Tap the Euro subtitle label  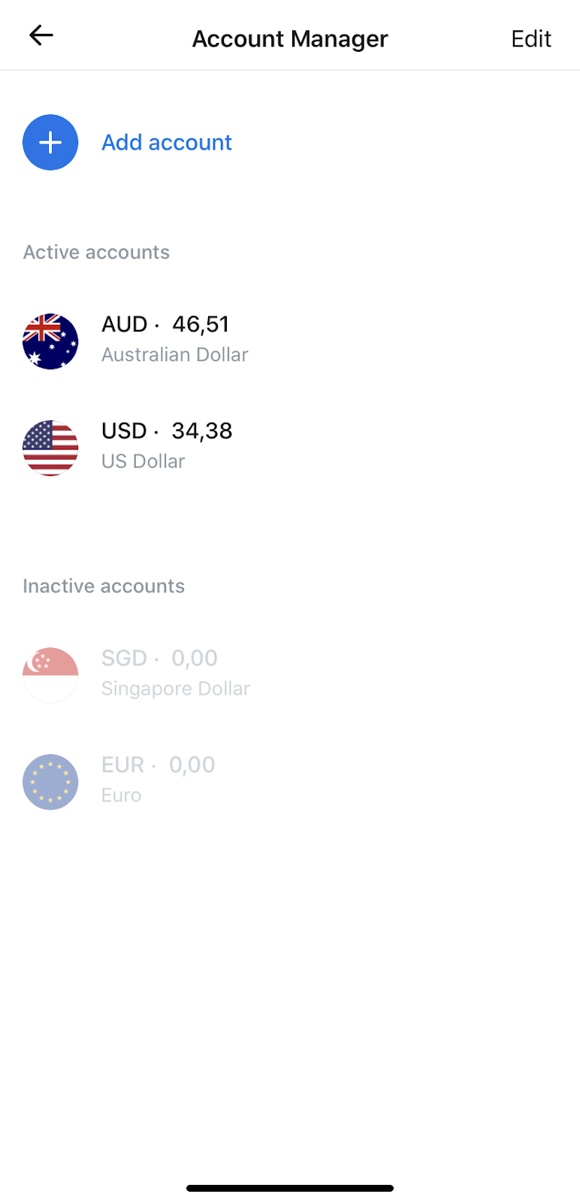point(122,795)
